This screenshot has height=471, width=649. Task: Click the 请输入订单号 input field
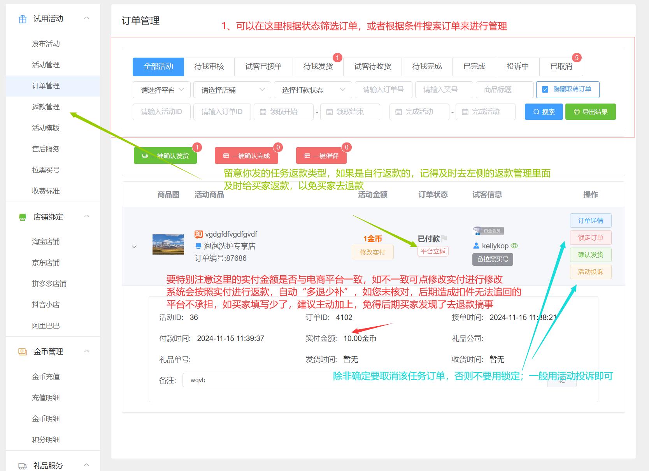(x=383, y=90)
